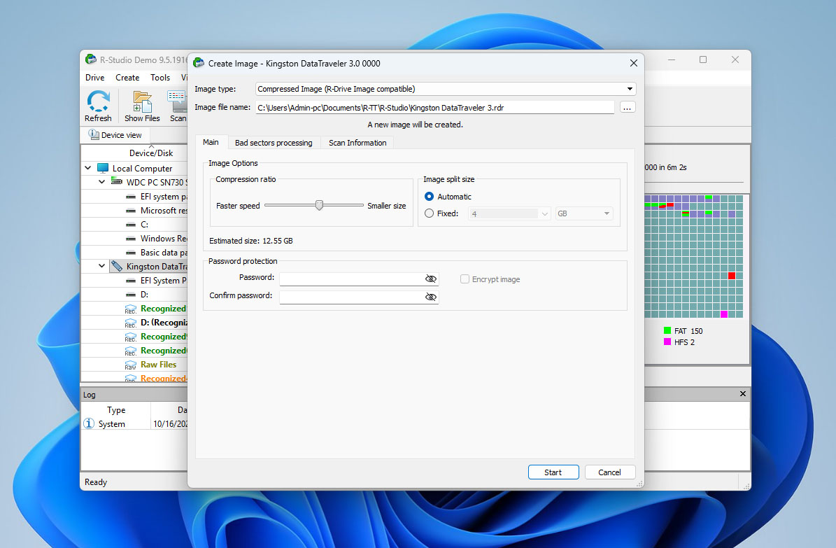This screenshot has height=548, width=836.
Task: Enable the Encrypt image checkbox
Action: 465,279
